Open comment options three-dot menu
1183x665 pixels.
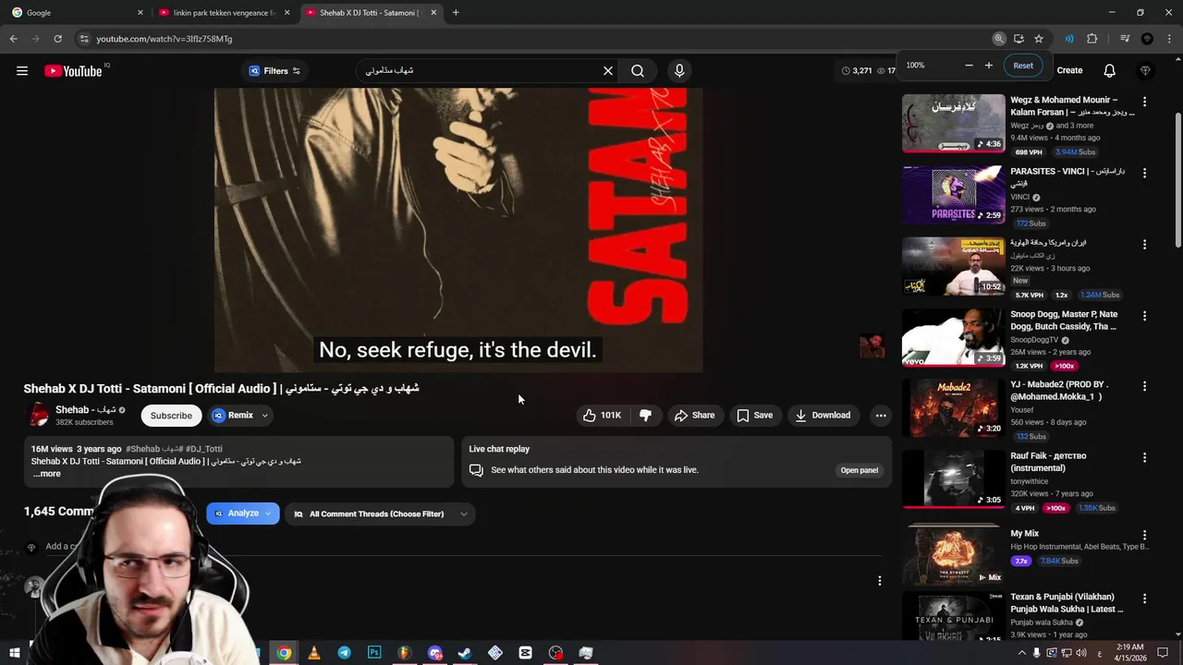coord(879,581)
